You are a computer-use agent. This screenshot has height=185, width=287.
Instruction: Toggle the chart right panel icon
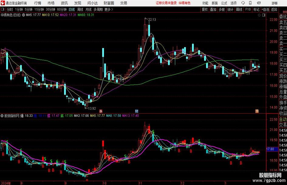pos(264,15)
